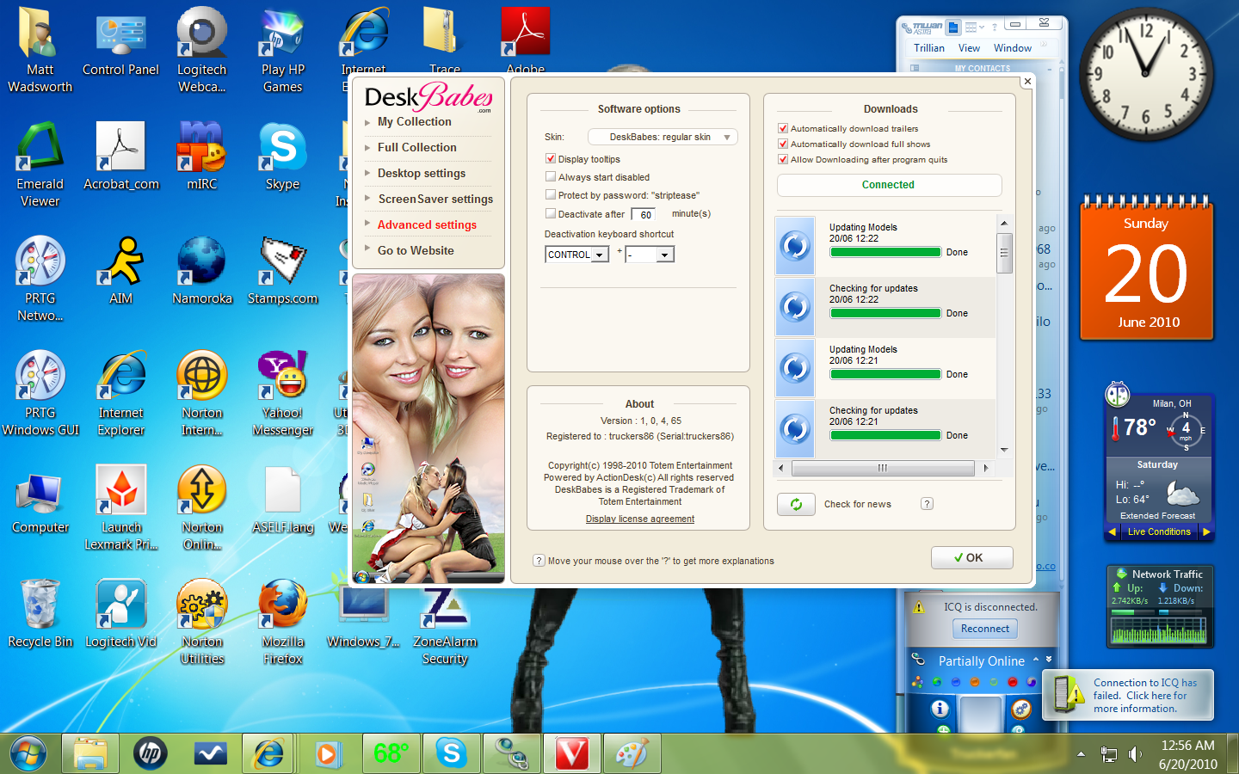The image size is (1239, 774).
Task: Click the OK button
Action: [971, 557]
